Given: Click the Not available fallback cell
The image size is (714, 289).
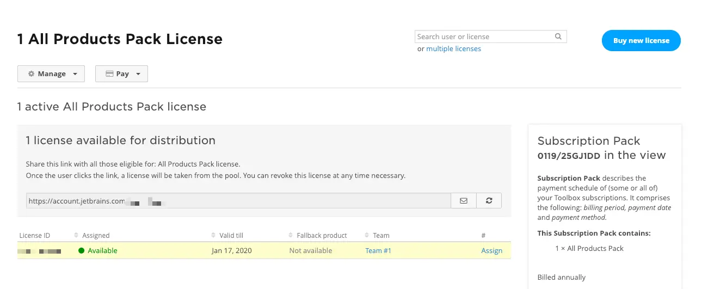Looking at the screenshot, I should point(311,251).
